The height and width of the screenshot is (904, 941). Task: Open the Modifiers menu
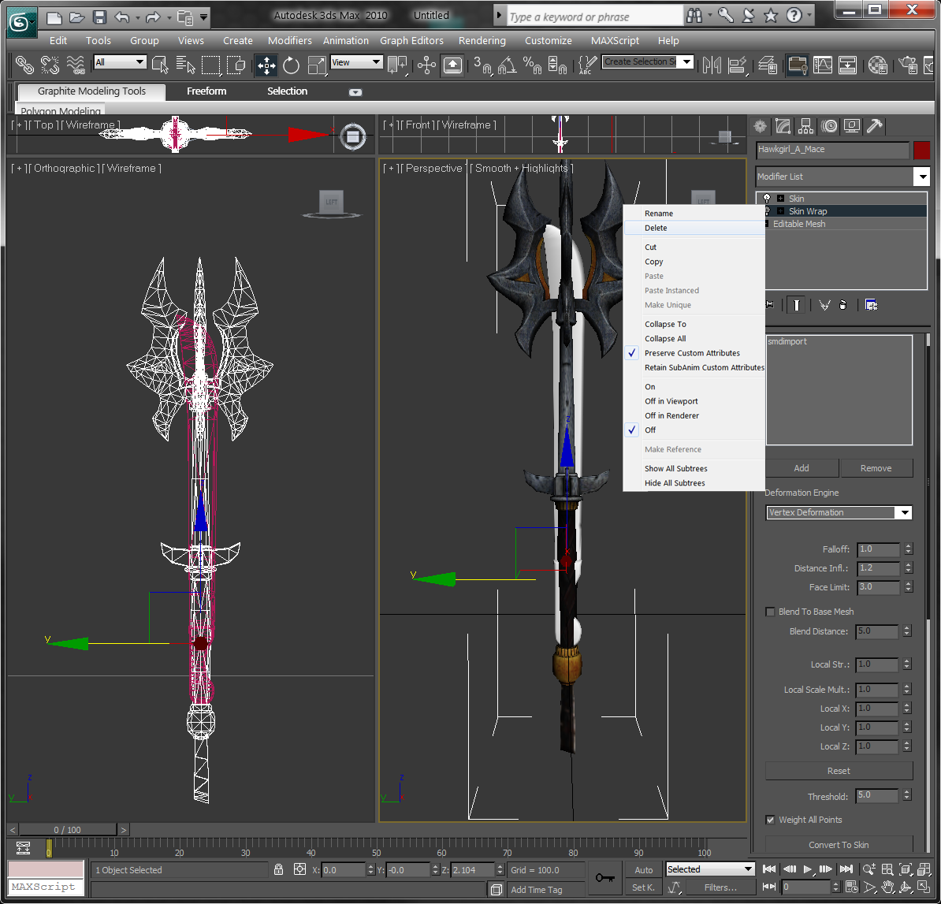289,40
